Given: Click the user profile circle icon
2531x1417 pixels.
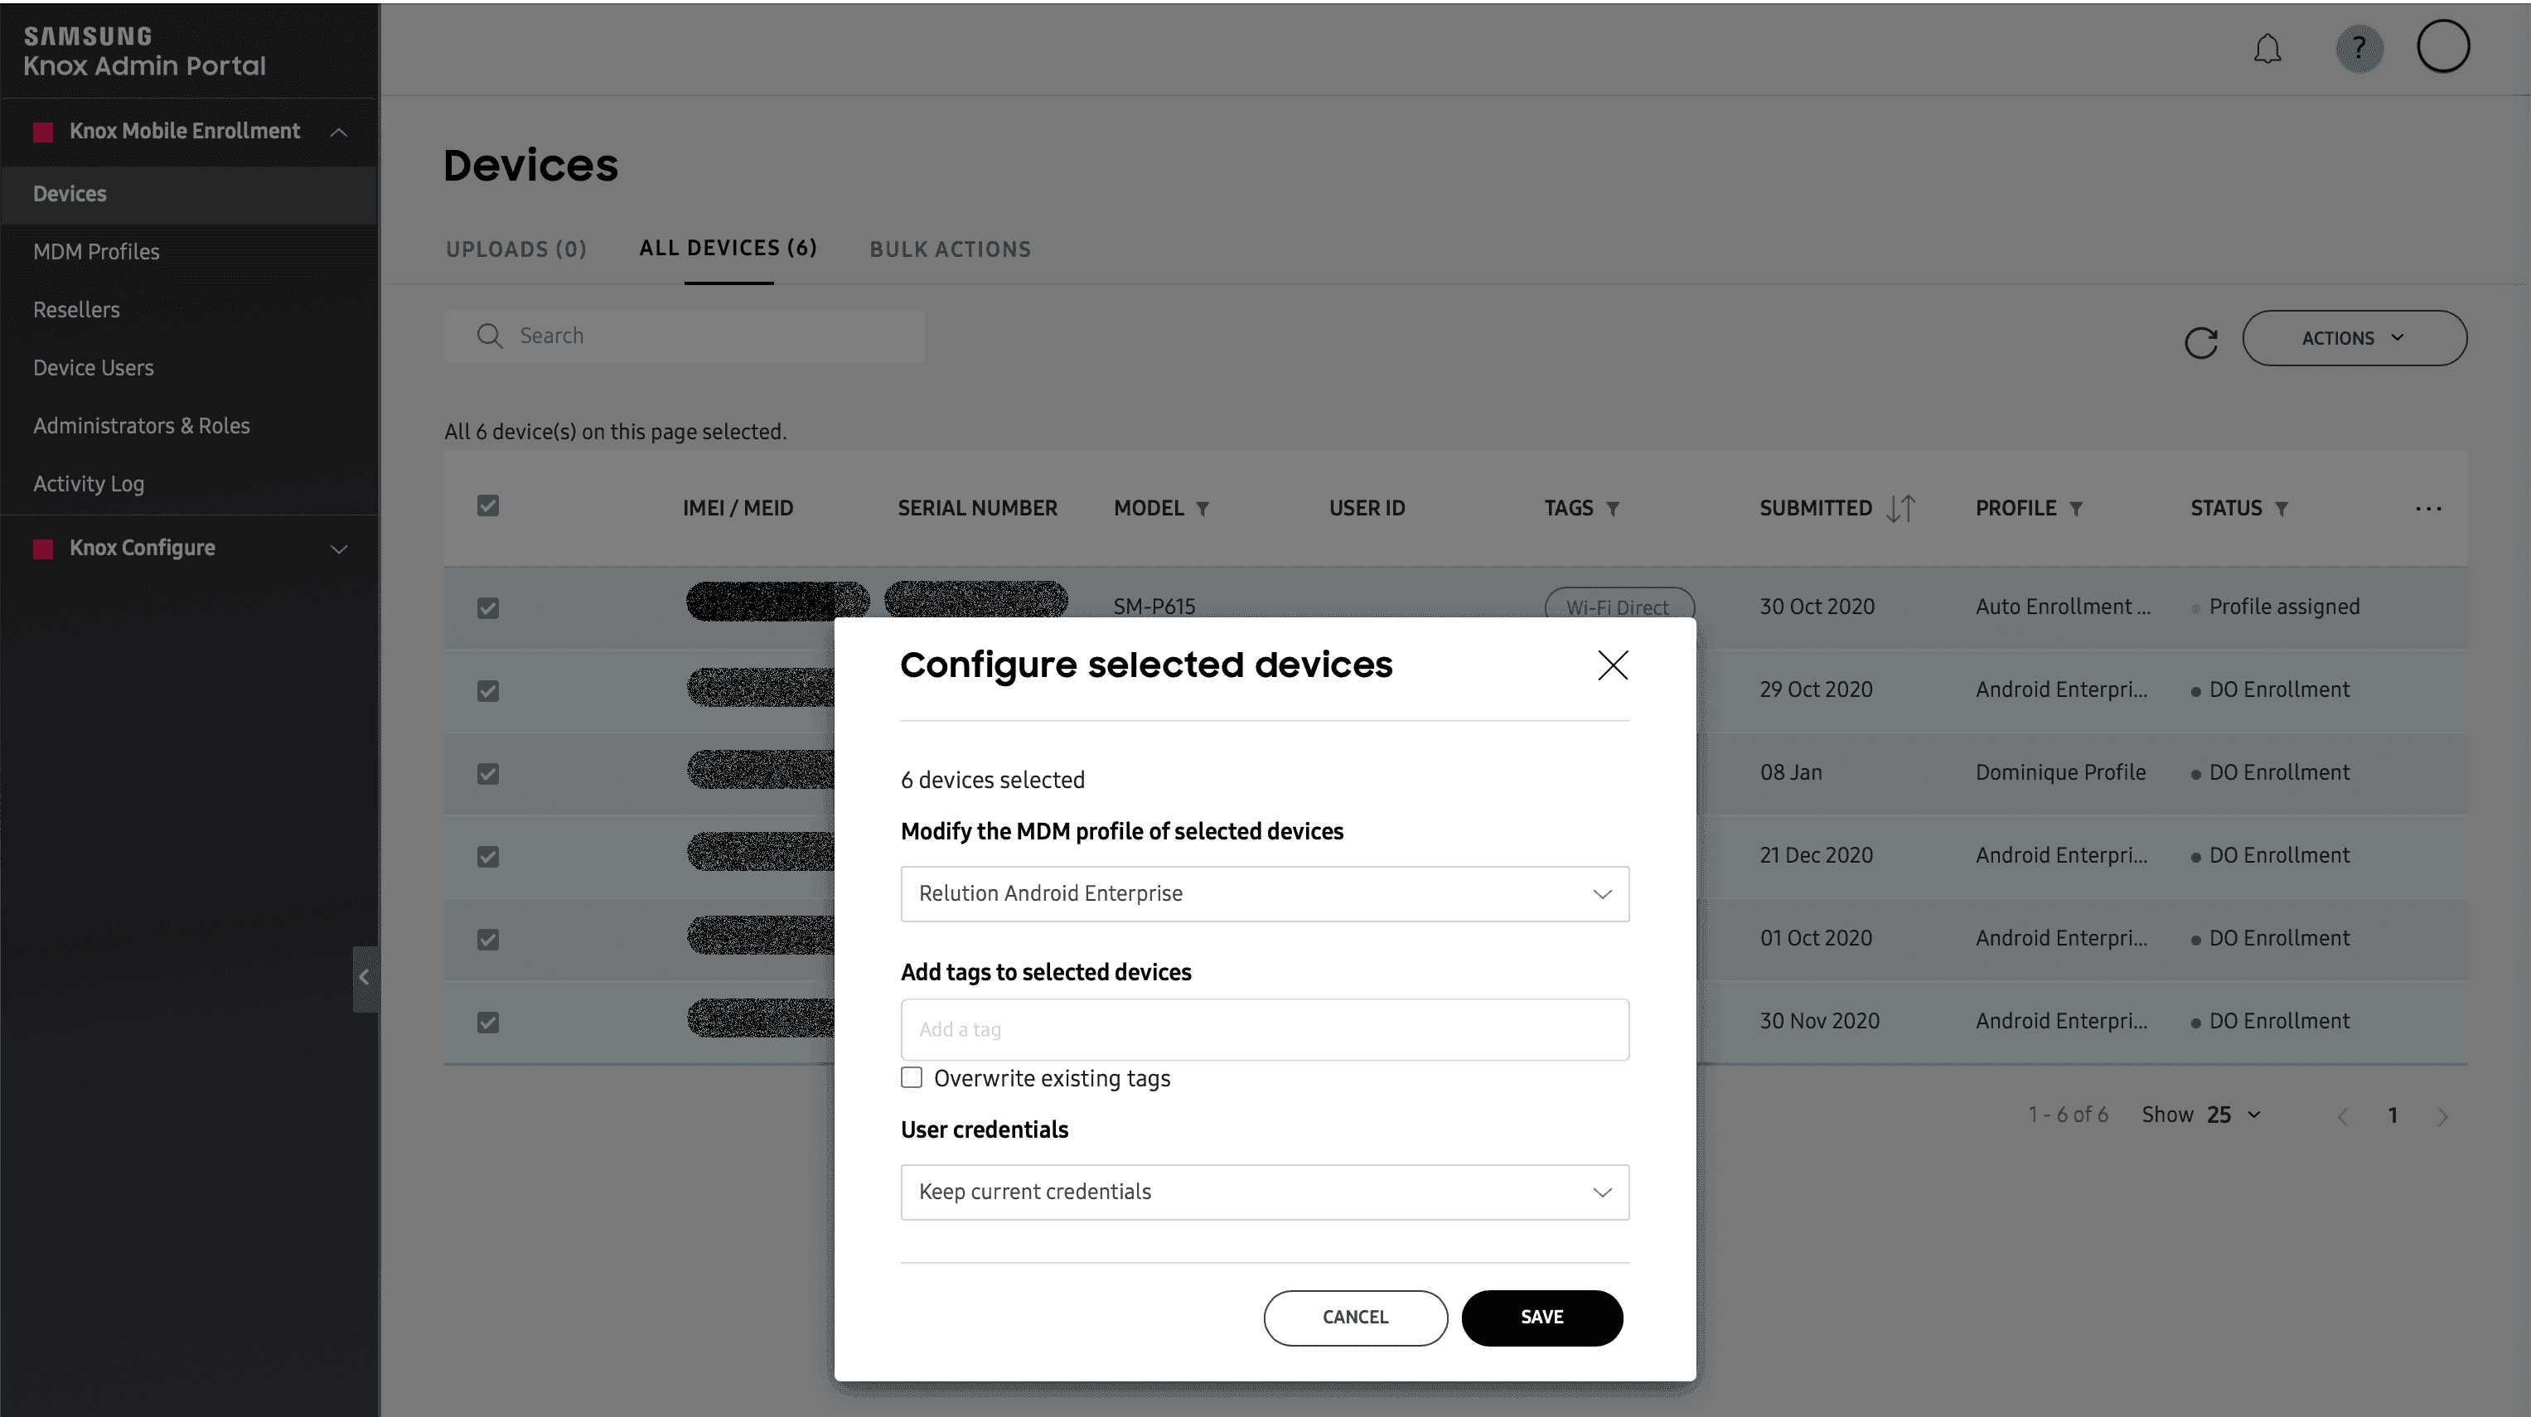Looking at the screenshot, I should tap(2444, 47).
